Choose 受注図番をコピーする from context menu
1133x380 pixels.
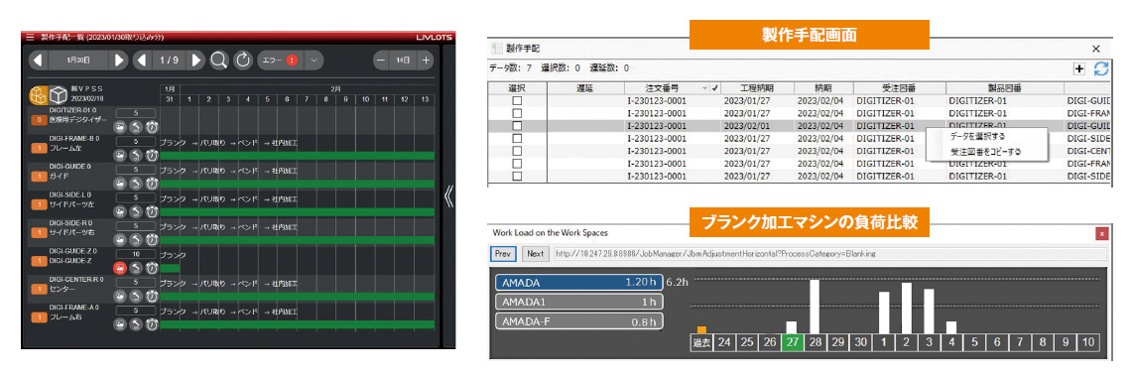point(985,152)
